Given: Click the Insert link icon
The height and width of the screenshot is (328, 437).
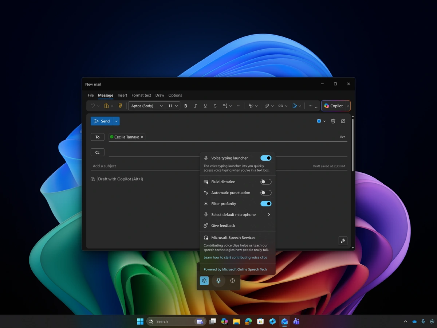Looking at the screenshot, I should (x=281, y=106).
